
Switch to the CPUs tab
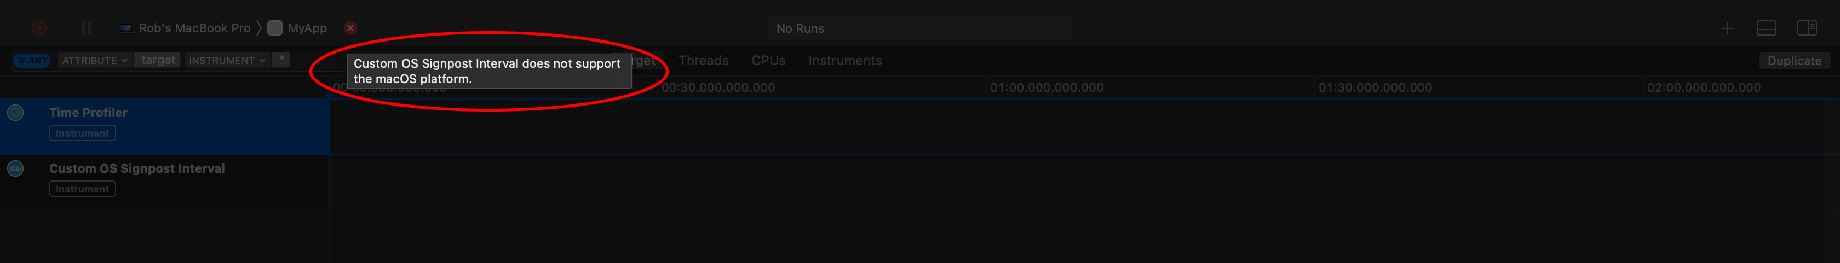pos(768,61)
